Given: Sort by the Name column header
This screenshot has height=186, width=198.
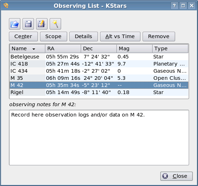Looking at the screenshot, I should click(x=28, y=48).
